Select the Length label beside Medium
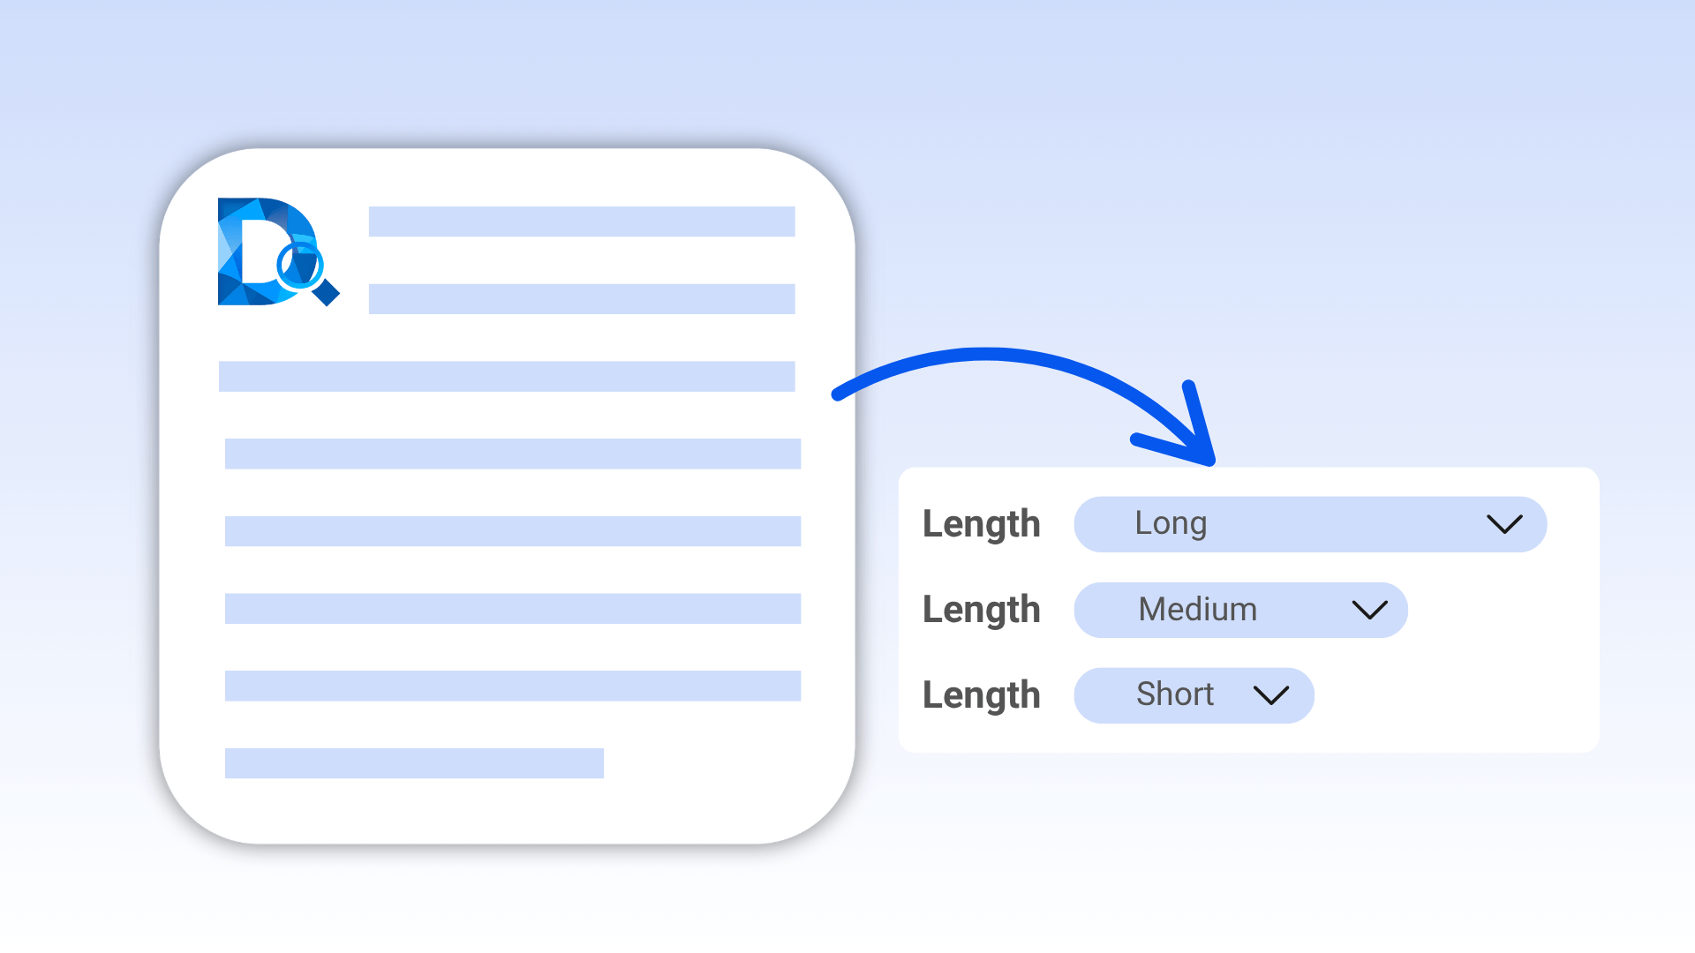 [x=981, y=610]
